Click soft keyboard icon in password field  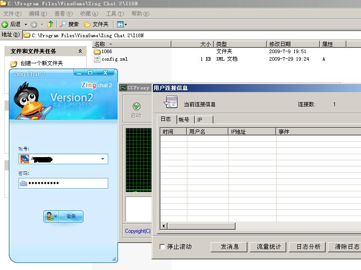coord(23,184)
